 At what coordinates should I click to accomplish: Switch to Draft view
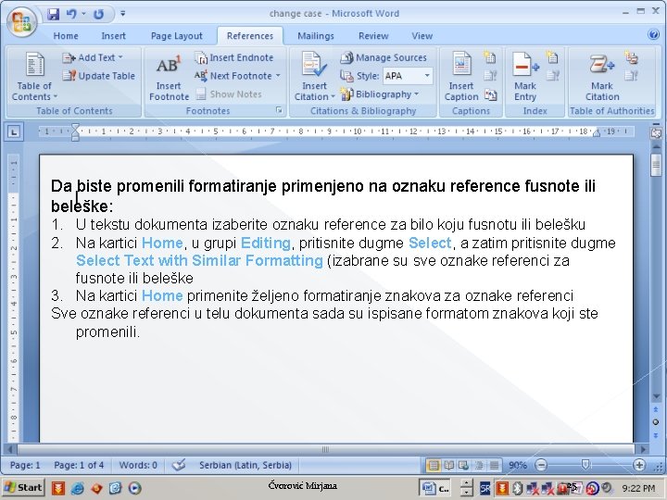pyautogui.click(x=494, y=465)
